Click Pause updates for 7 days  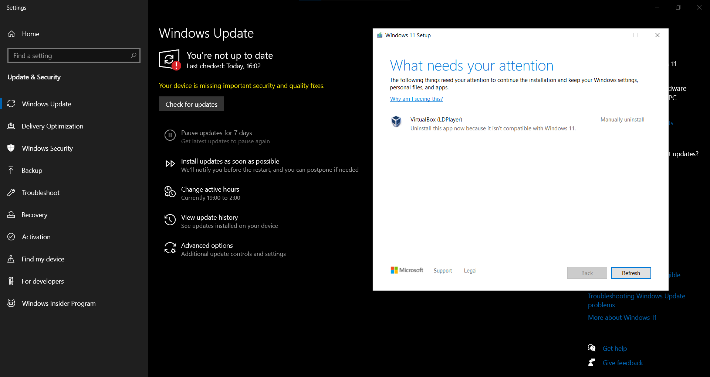tap(217, 137)
